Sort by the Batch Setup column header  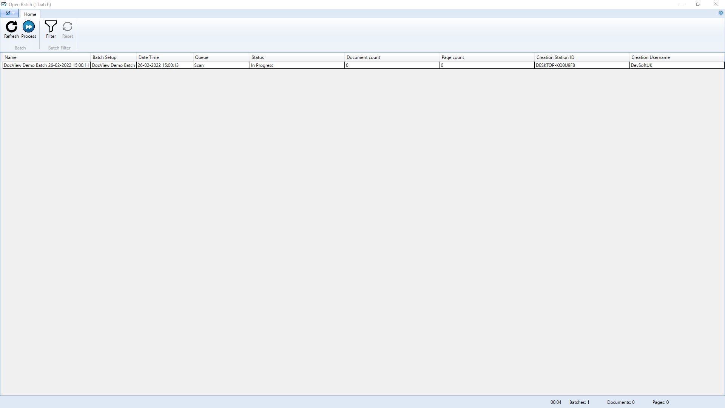(113, 57)
